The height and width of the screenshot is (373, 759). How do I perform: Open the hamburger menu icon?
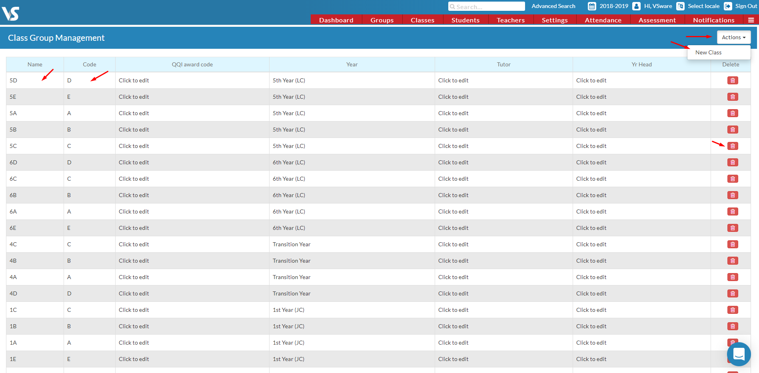(751, 20)
